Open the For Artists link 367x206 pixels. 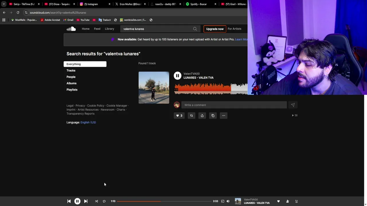234,29
